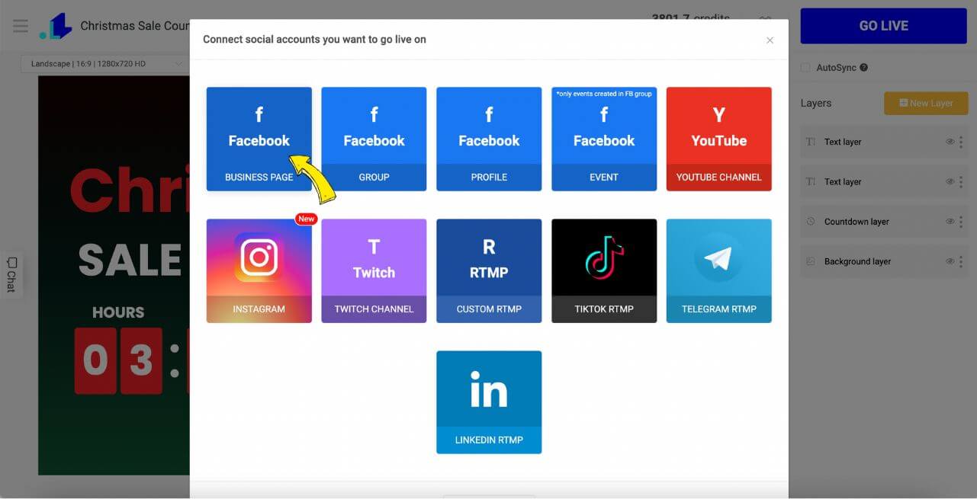Add a New Layer
This screenshot has width=977, height=499.
coord(926,103)
